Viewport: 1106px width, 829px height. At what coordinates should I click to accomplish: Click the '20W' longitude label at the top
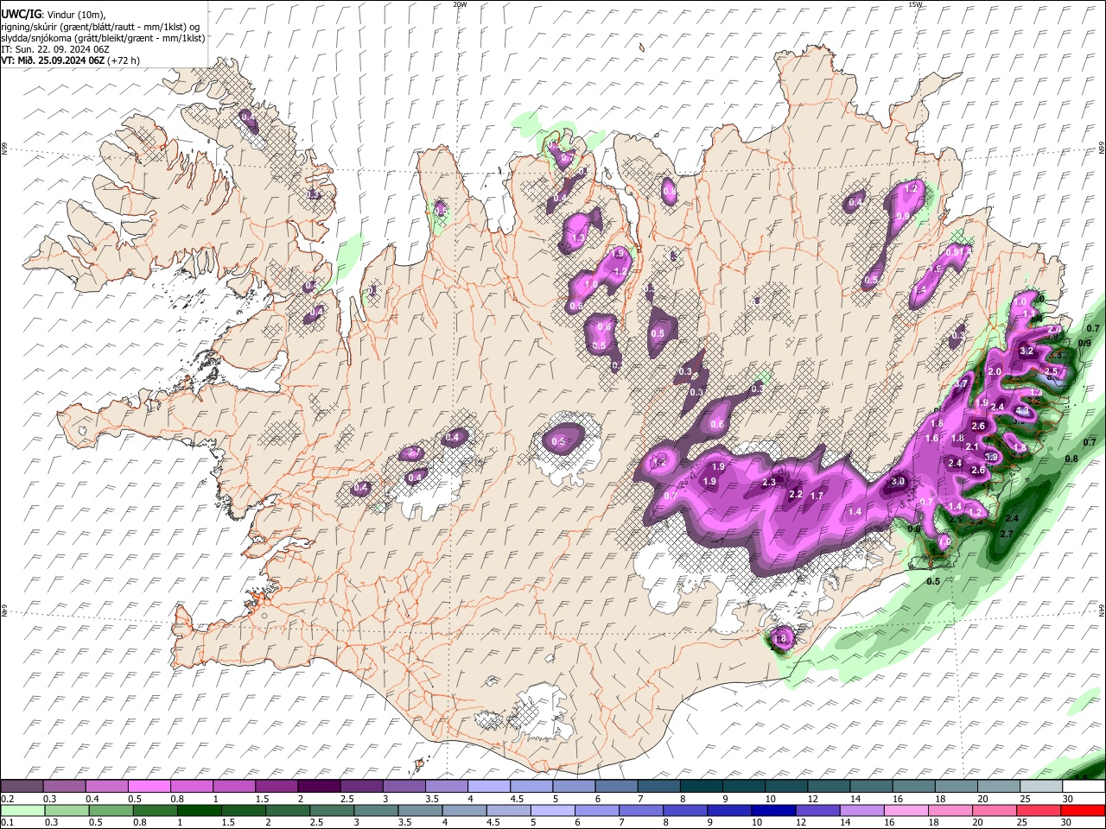[460, 4]
